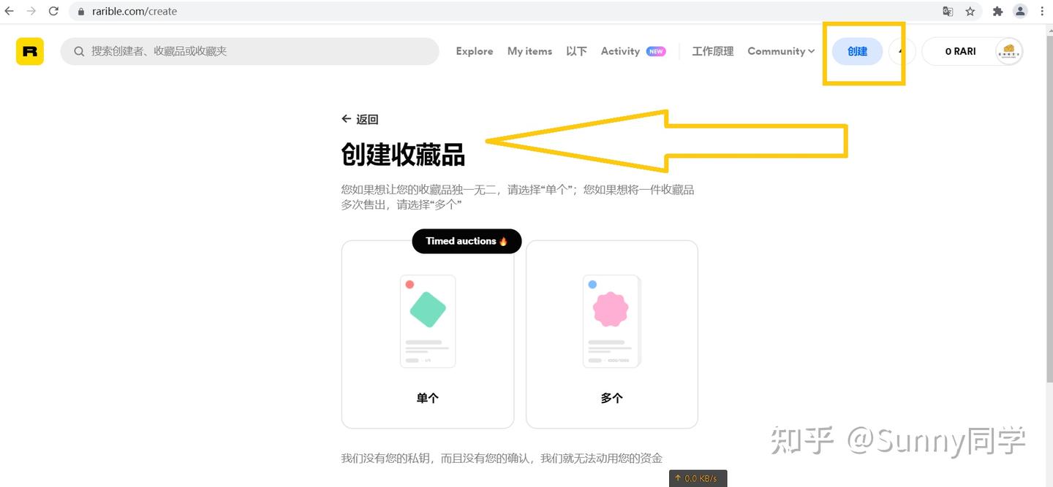Screen dimensions: 1053x487
Task: Click the Rarible R logo
Action: point(29,51)
